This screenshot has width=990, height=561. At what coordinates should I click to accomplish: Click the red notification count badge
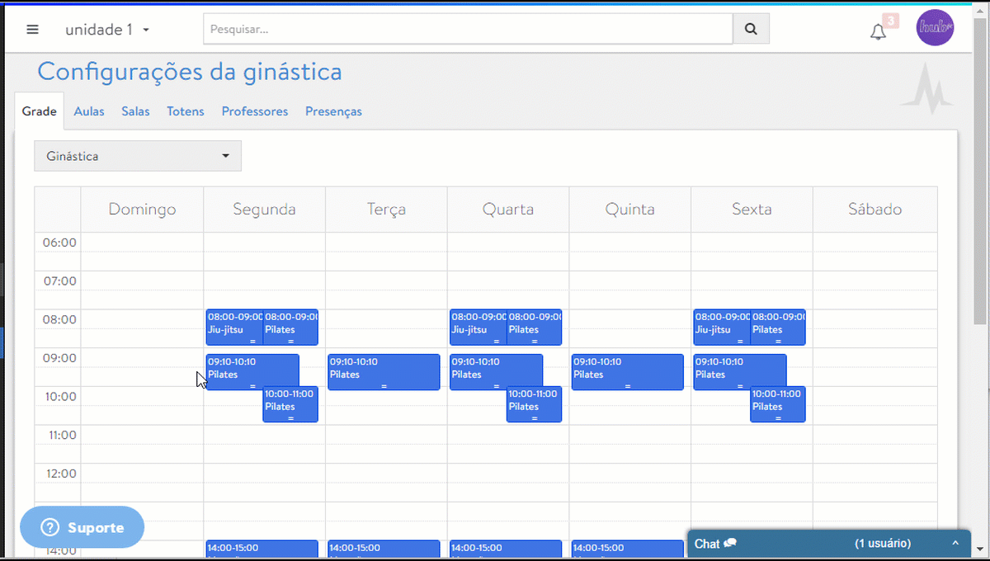click(890, 21)
